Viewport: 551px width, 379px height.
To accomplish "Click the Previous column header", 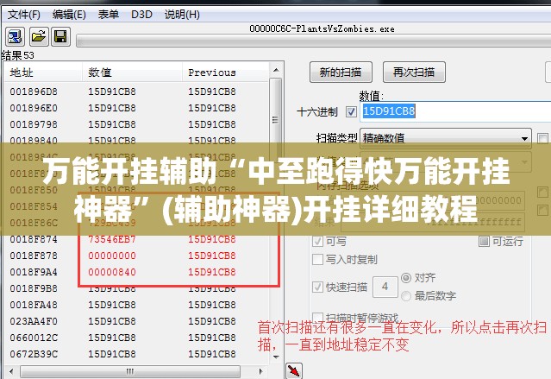I will tap(226, 73).
